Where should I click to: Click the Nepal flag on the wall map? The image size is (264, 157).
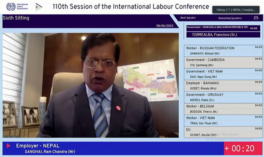(170, 73)
